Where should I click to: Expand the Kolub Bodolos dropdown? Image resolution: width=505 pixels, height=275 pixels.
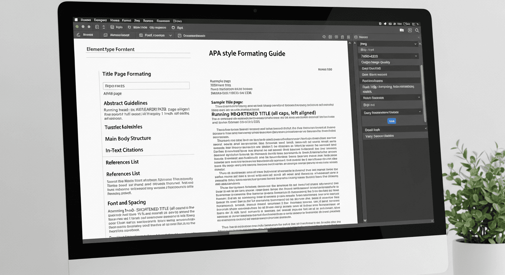391,97
